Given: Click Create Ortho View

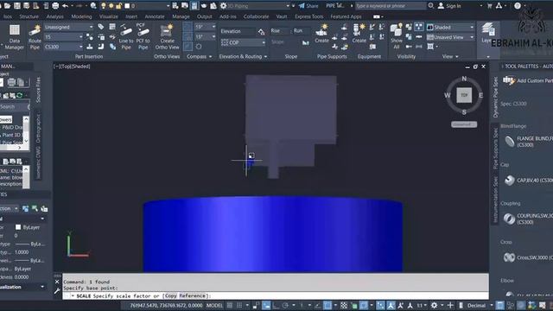Looking at the screenshot, I should click(x=167, y=36).
